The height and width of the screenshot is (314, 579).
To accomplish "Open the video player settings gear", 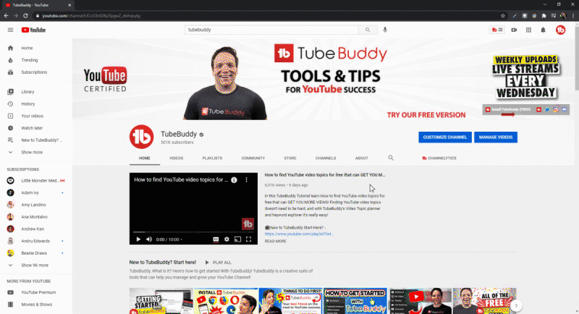I will coord(226,239).
